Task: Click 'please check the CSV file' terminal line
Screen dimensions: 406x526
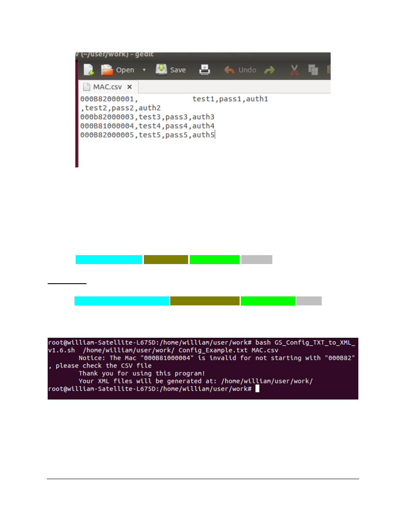Action: [x=100, y=365]
